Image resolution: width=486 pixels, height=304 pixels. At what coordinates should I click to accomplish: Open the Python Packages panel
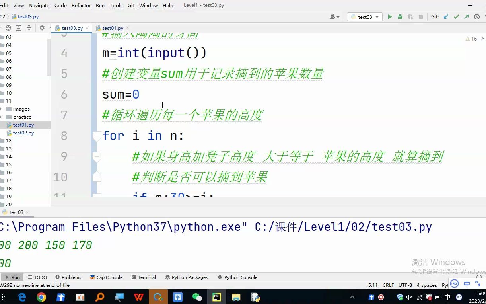(186, 277)
